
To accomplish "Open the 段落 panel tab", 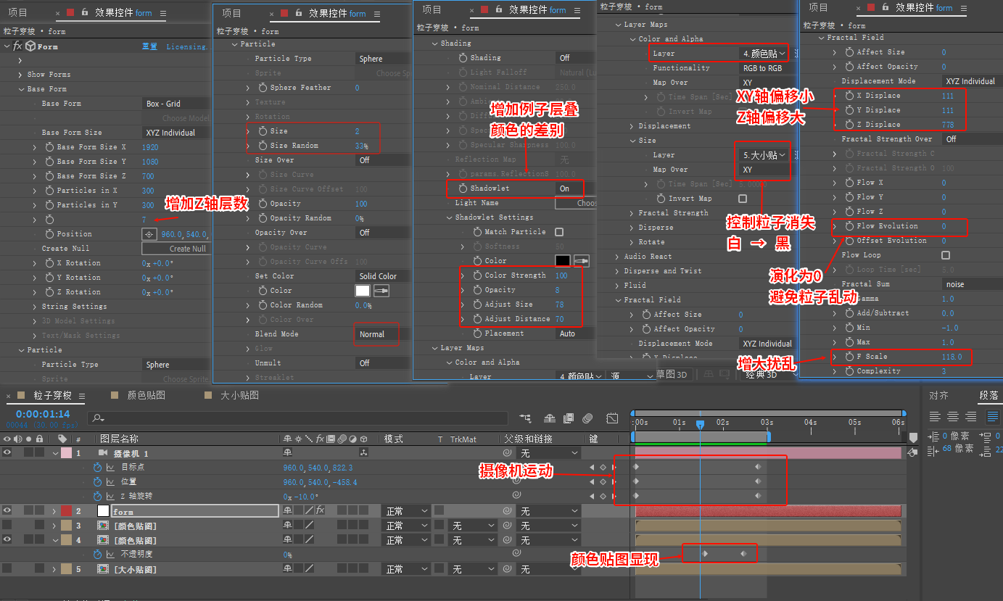I will [x=988, y=395].
